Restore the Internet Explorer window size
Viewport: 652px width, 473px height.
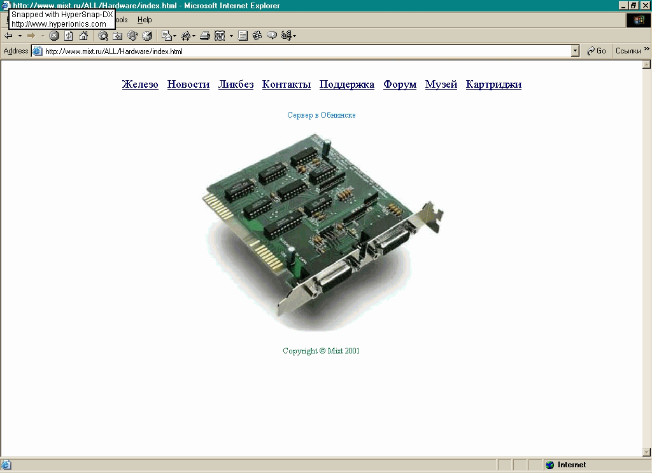[634, 5]
